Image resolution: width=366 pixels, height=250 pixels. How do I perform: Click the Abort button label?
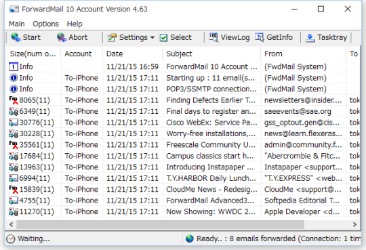78,37
